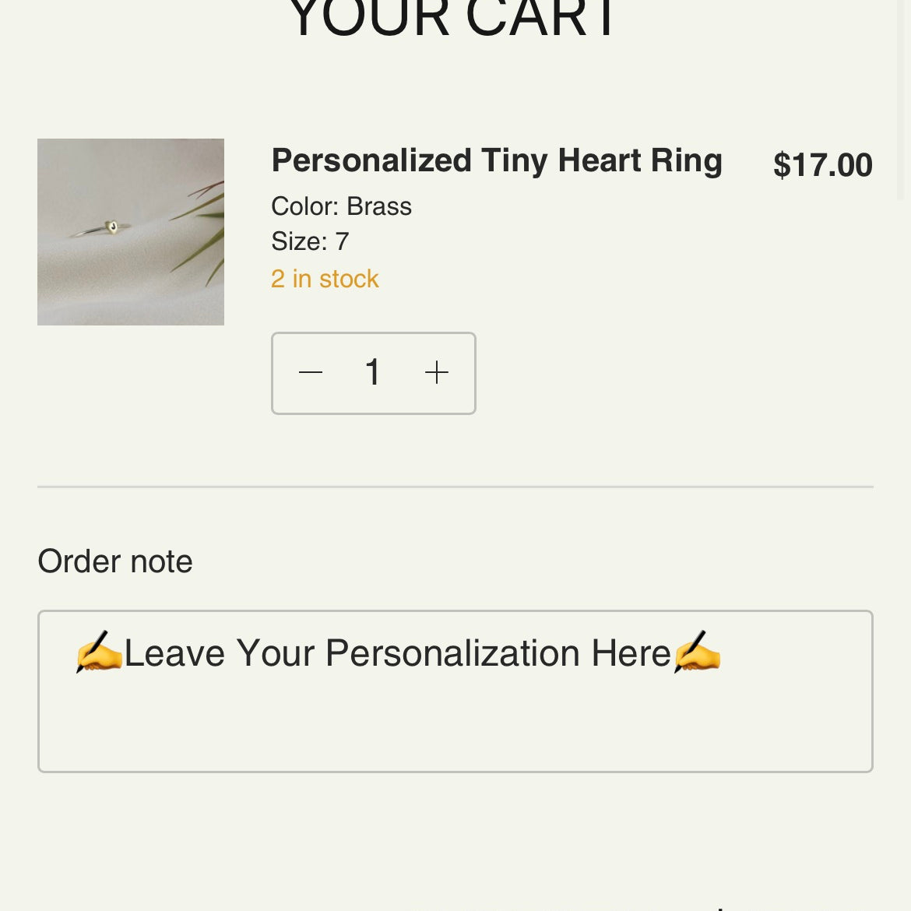Click the Order note label
This screenshot has height=911, width=911.
tap(115, 561)
